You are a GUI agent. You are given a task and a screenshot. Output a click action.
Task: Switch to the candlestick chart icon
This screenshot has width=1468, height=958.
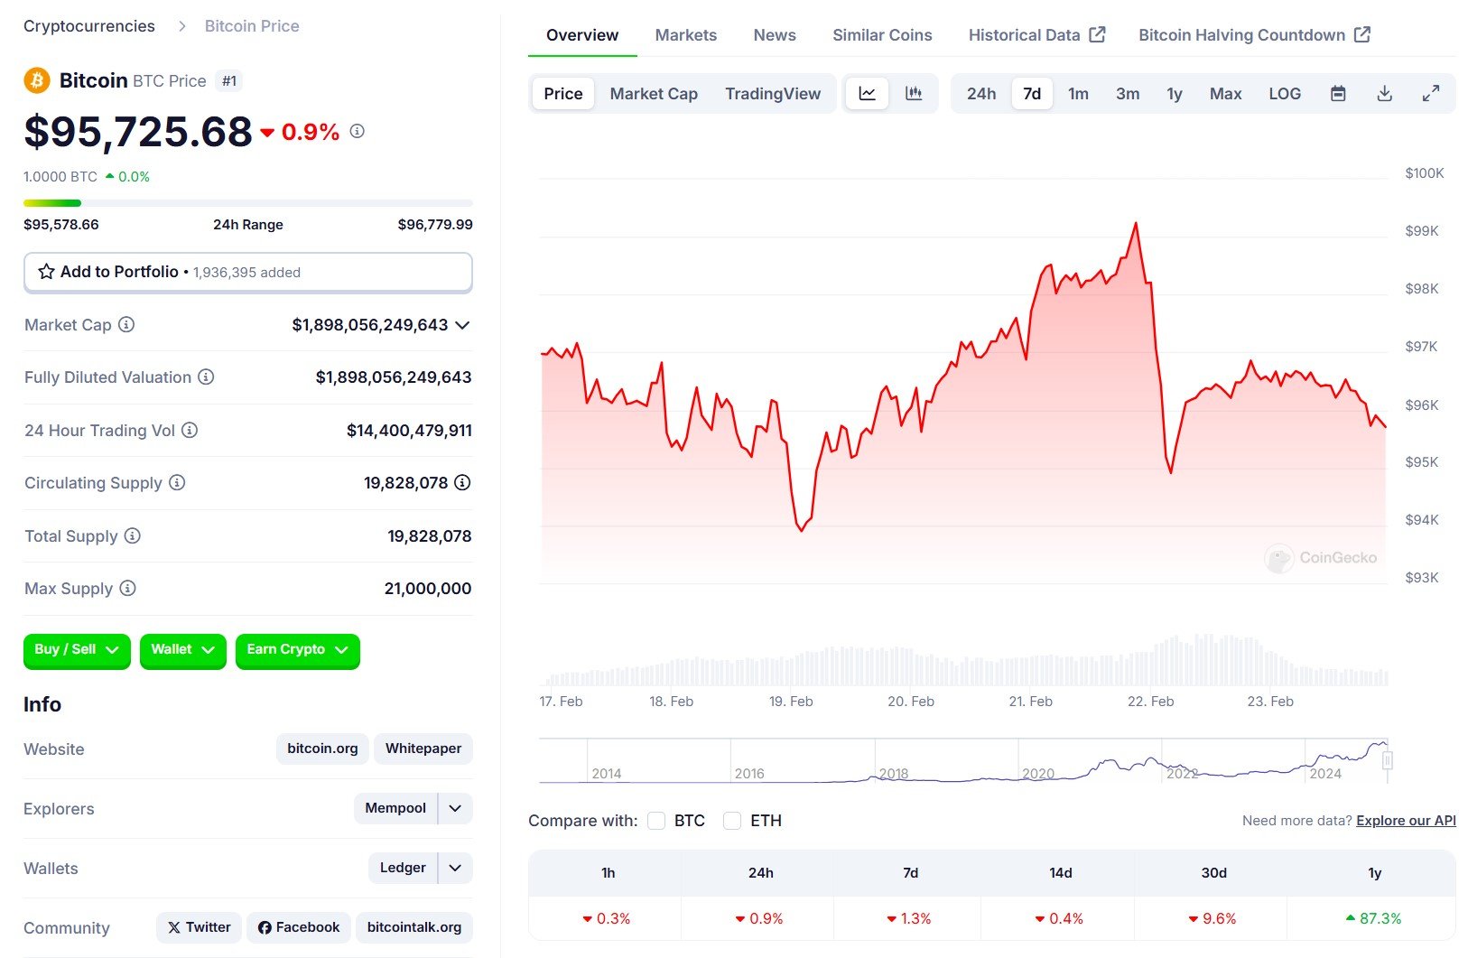(x=914, y=94)
